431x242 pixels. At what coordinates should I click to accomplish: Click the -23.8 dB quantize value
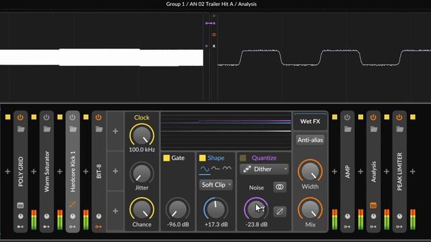256,225
